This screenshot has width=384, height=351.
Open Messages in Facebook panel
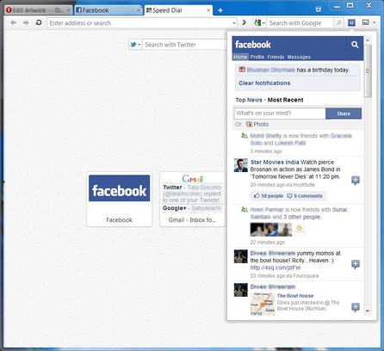tap(299, 57)
